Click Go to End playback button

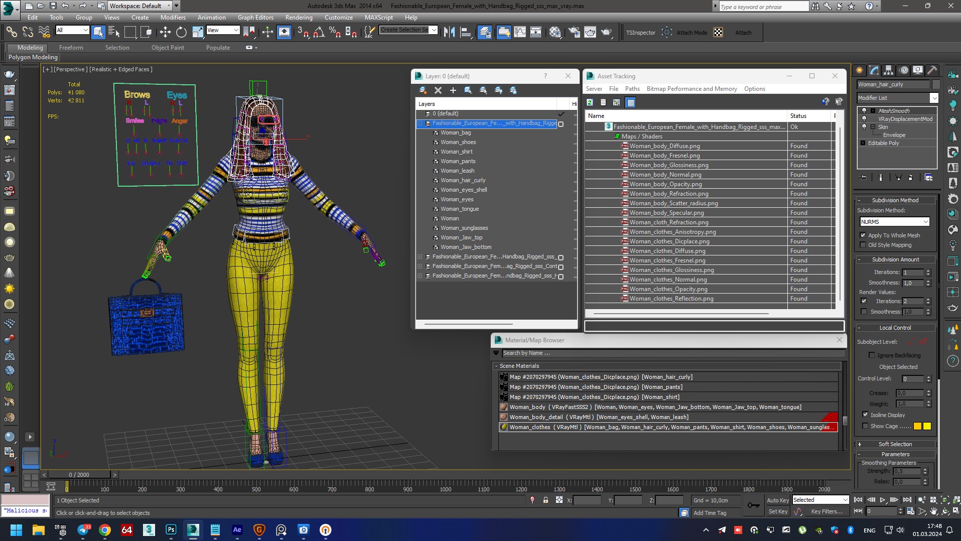click(907, 500)
